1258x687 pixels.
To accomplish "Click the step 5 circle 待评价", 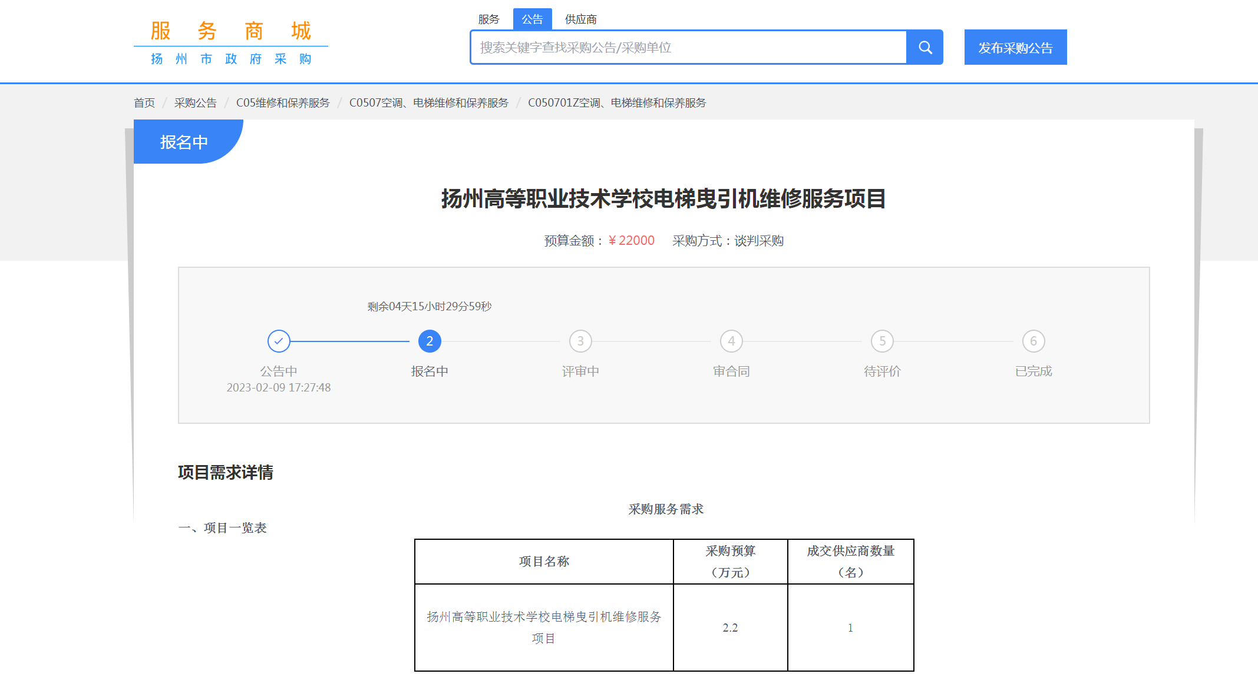I will coord(882,341).
